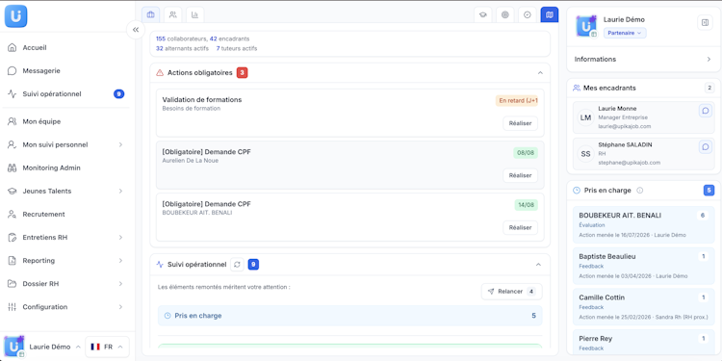Message Stéphane SALADIN via chat icon

tap(706, 147)
